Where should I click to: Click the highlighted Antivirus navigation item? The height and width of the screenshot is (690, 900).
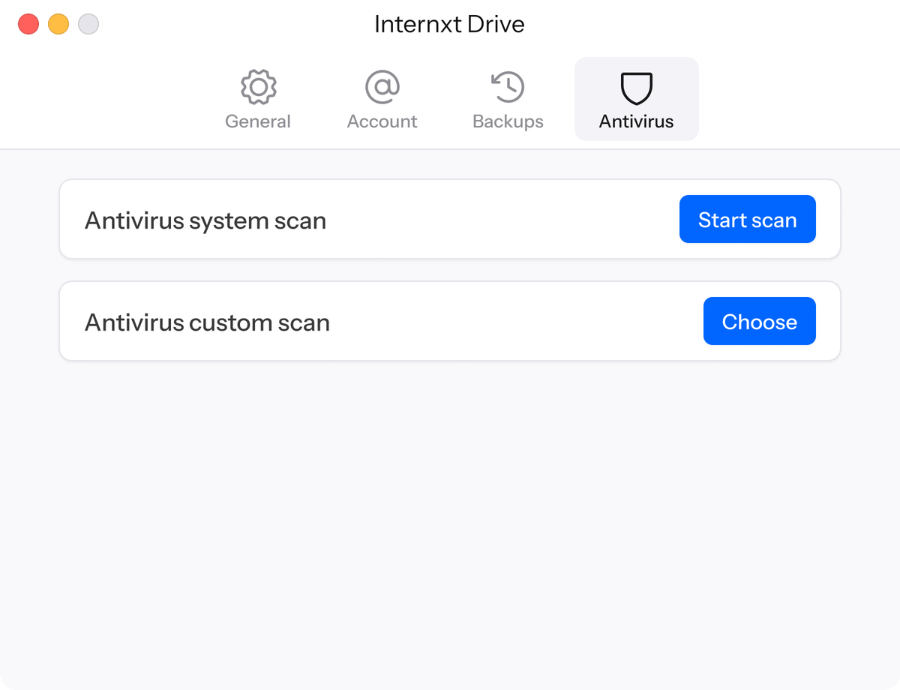[636, 99]
